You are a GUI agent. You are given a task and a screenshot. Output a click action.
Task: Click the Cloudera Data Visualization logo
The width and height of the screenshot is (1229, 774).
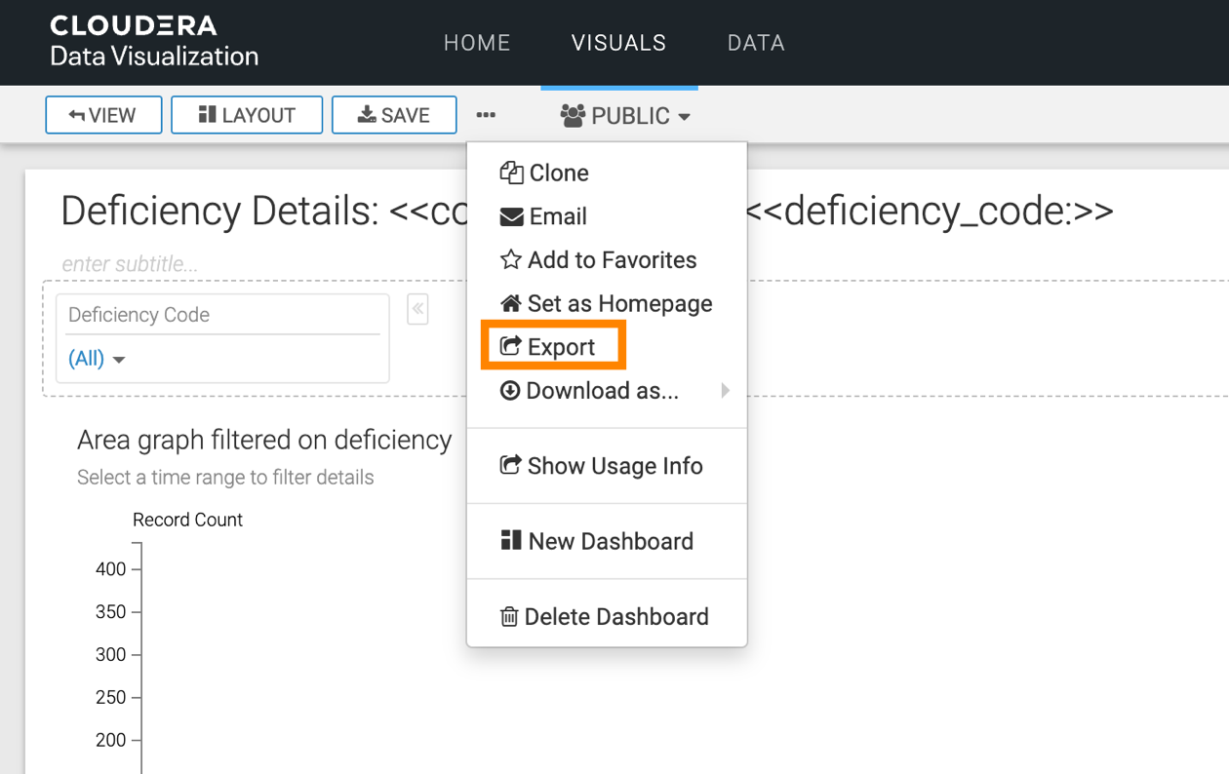(x=154, y=42)
